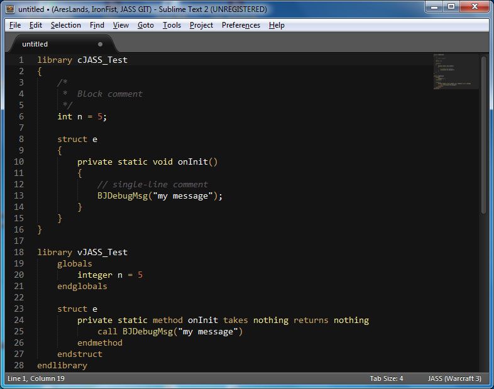494x389 pixels.
Task: Click the Line 1, Column 19 status text
Action: [x=36, y=378]
